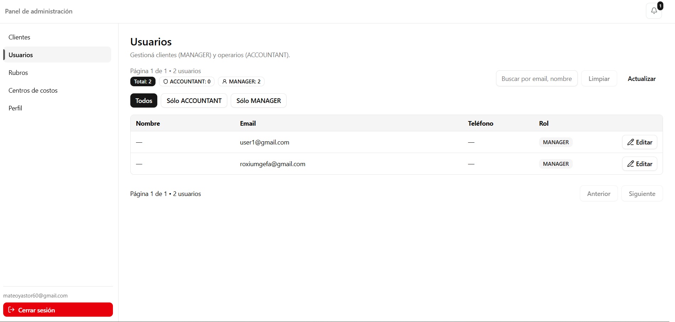This screenshot has height=322, width=675.
Task: Click the shield icon in ACCOUNTANT badge
Action: [x=165, y=82]
